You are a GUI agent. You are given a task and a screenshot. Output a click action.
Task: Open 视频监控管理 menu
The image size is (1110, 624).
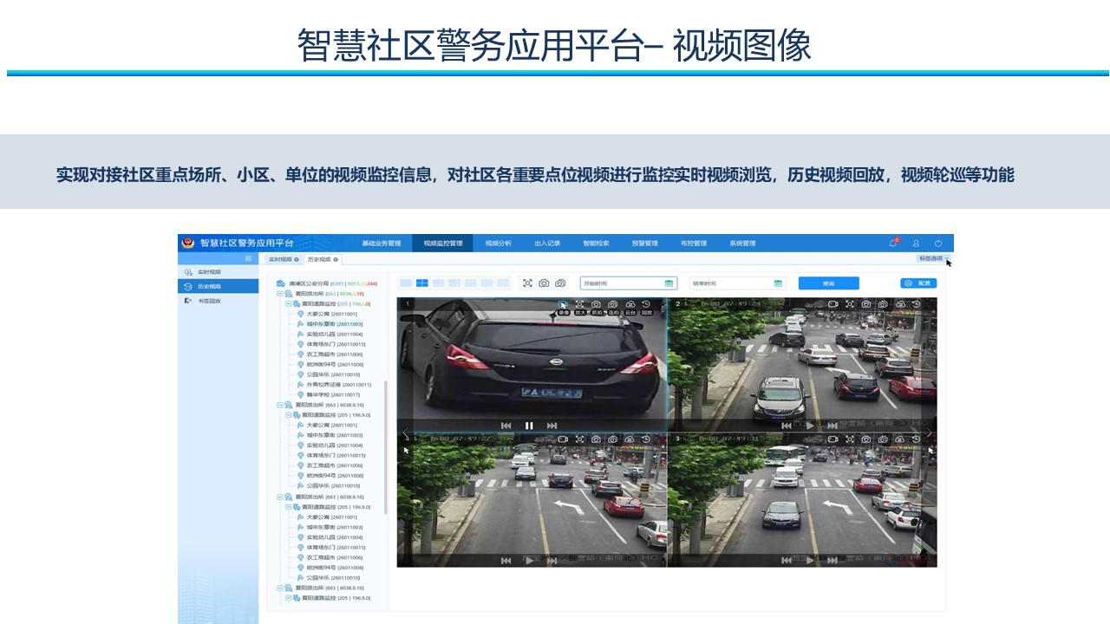click(x=442, y=244)
